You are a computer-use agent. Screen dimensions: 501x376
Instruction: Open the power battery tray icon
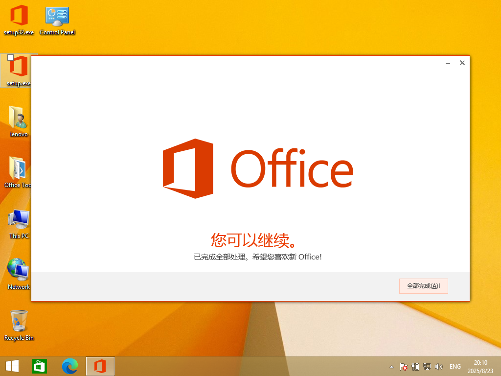[415, 367]
